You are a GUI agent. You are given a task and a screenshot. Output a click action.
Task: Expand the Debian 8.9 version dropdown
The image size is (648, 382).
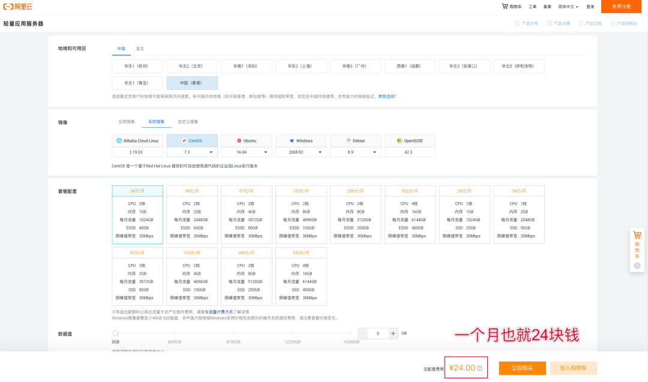[x=355, y=152]
